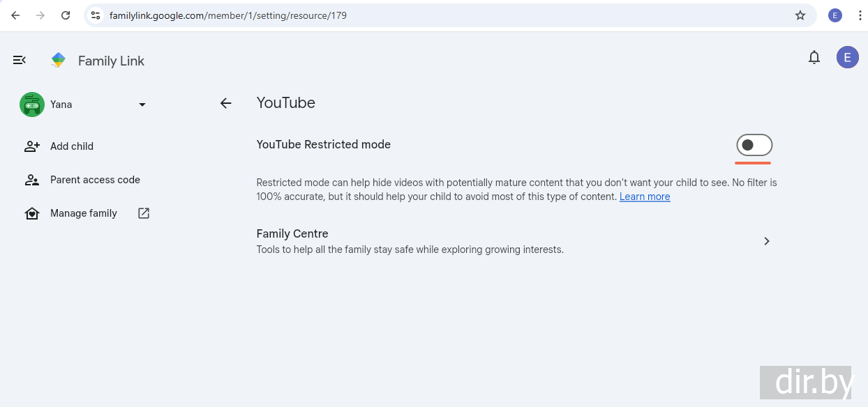Open Manage family external link icon
Image resolution: width=868 pixels, height=407 pixels.
[144, 213]
